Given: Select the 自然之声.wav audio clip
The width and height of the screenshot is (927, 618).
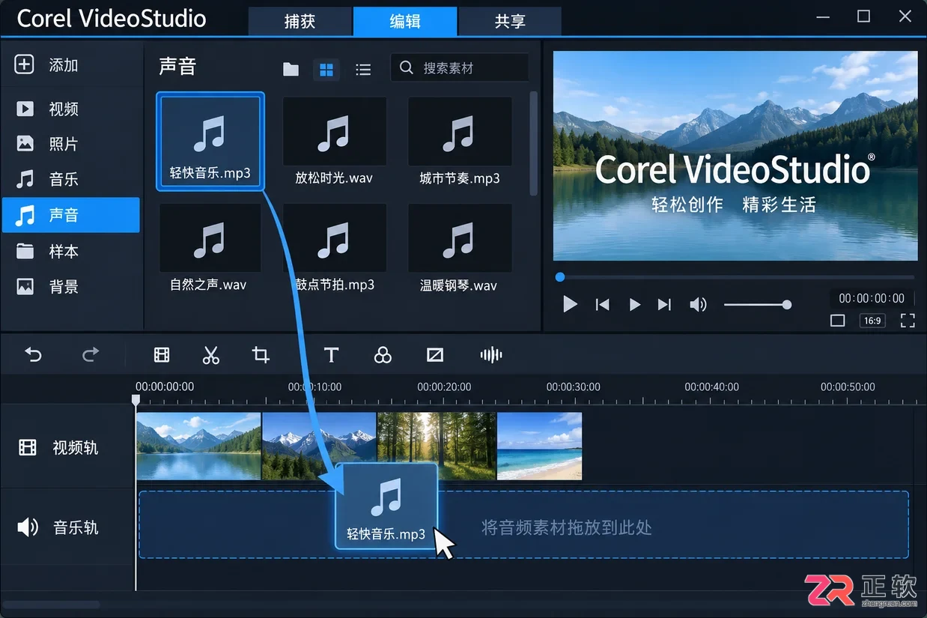Looking at the screenshot, I should pos(209,249).
